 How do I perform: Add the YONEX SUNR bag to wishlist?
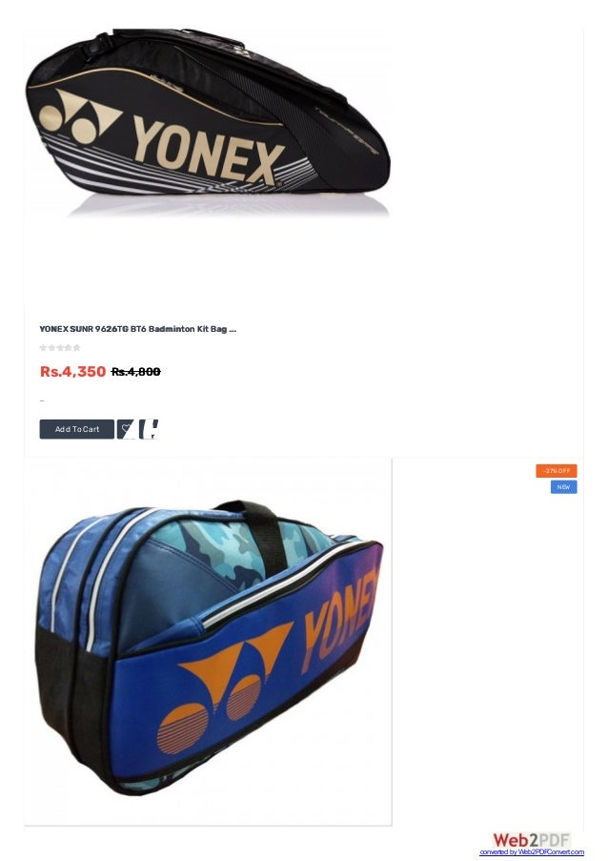click(x=126, y=429)
